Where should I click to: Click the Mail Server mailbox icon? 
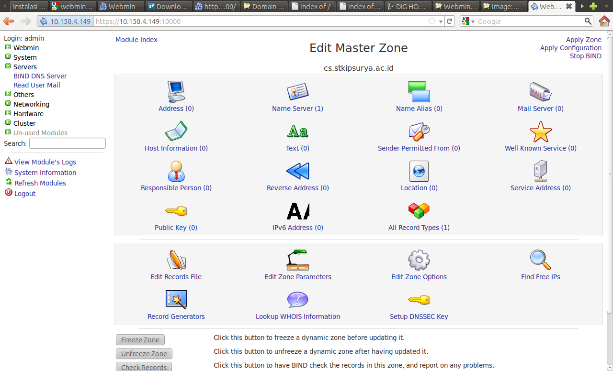point(540,91)
